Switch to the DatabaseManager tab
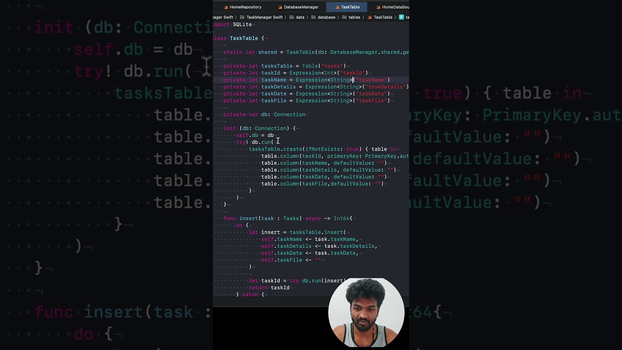Screen dimensions: 622x350 point(297,7)
